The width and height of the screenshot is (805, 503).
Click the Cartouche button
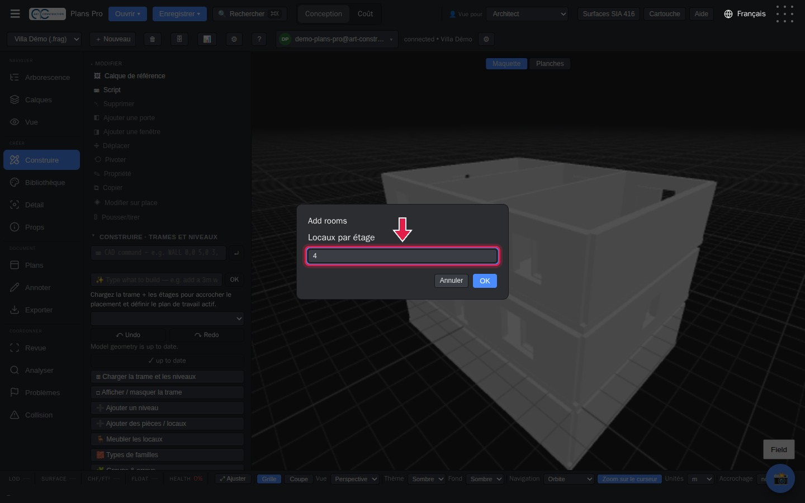click(664, 14)
